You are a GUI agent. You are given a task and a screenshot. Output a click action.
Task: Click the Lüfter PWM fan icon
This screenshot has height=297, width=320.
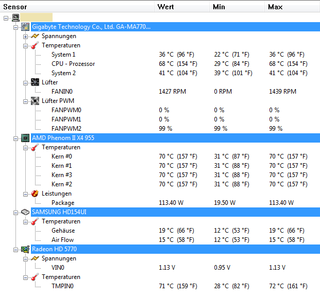[x=35, y=101]
